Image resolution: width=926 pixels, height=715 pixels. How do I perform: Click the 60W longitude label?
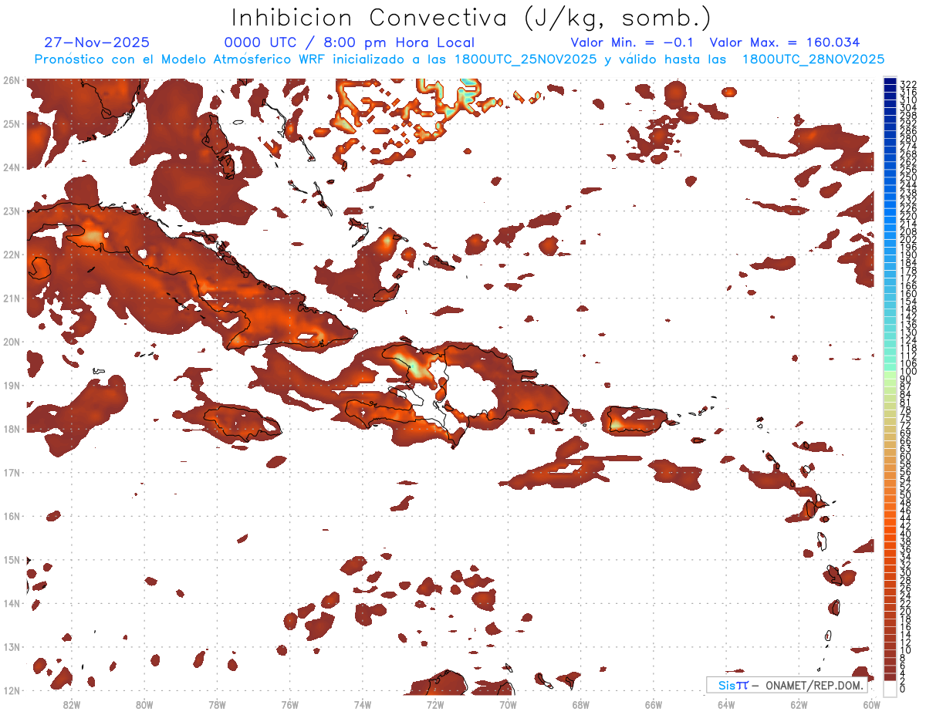pos(872,704)
